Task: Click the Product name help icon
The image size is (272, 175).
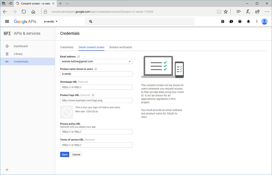Action: tap(96, 69)
